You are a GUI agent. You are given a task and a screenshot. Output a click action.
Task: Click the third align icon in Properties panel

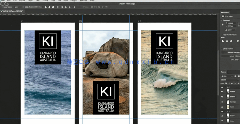[231, 41]
